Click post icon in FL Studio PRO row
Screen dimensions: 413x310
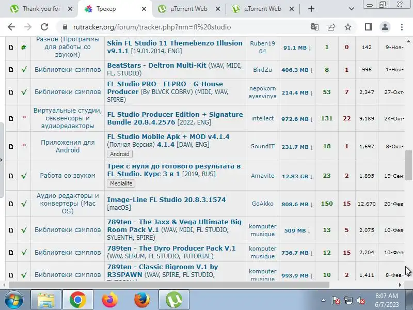[x=11, y=92]
